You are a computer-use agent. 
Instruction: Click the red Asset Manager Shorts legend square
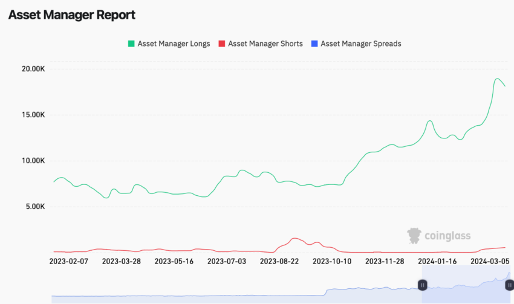(222, 44)
